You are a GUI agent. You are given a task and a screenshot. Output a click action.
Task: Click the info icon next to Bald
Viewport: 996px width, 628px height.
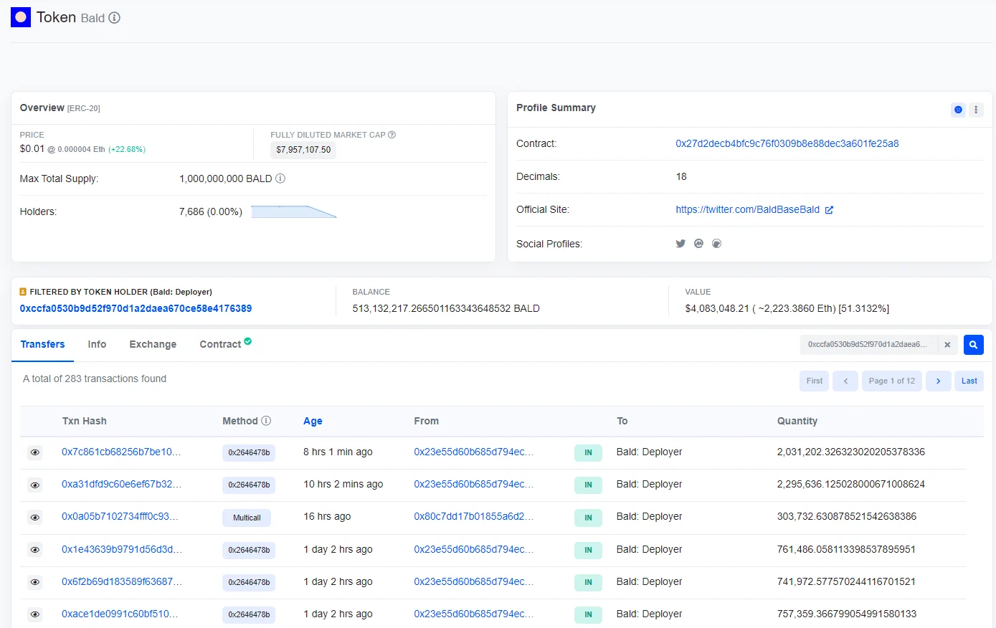click(115, 18)
